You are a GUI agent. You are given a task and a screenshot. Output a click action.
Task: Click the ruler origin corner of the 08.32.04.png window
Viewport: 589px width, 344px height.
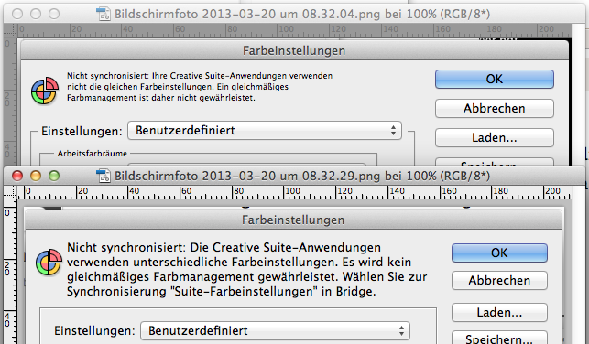click(x=10, y=29)
